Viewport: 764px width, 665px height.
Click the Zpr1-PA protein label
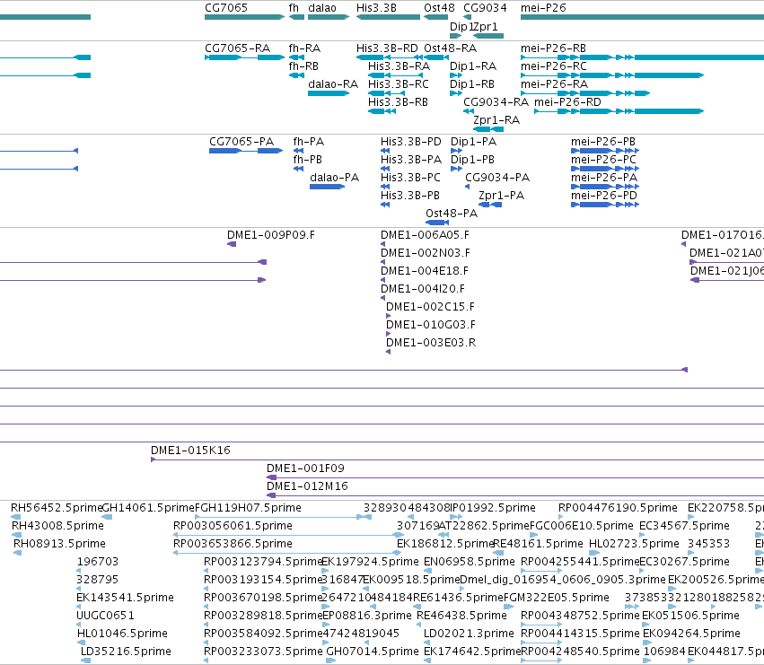[x=501, y=196]
